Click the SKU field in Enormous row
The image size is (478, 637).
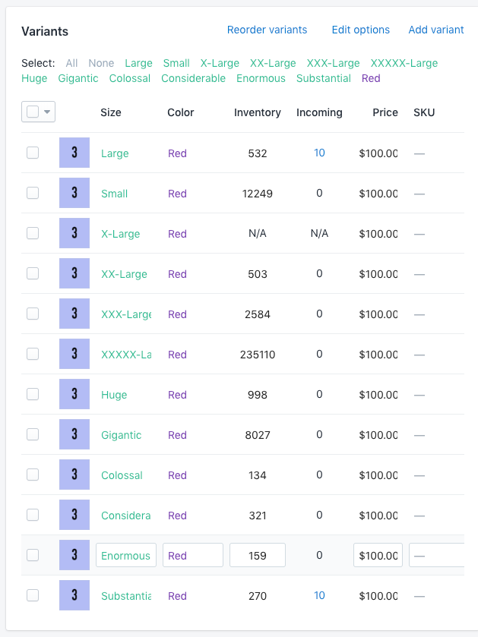coord(437,555)
